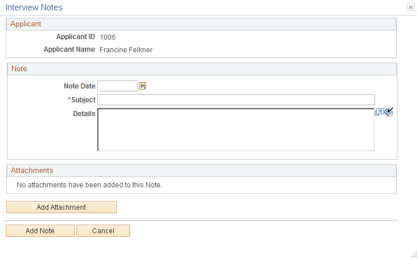Click the Add Attachment button
The width and height of the screenshot is (417, 258).
coord(62,207)
